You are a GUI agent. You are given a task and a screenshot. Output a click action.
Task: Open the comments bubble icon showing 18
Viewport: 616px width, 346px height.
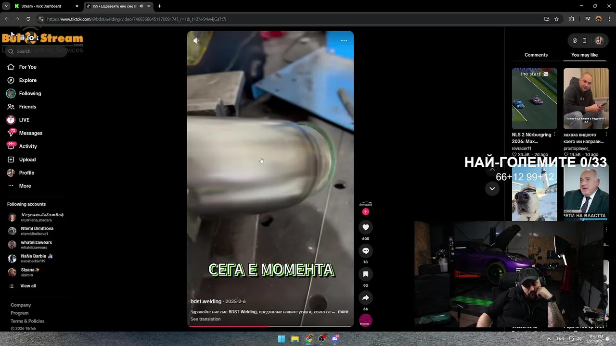click(x=366, y=251)
